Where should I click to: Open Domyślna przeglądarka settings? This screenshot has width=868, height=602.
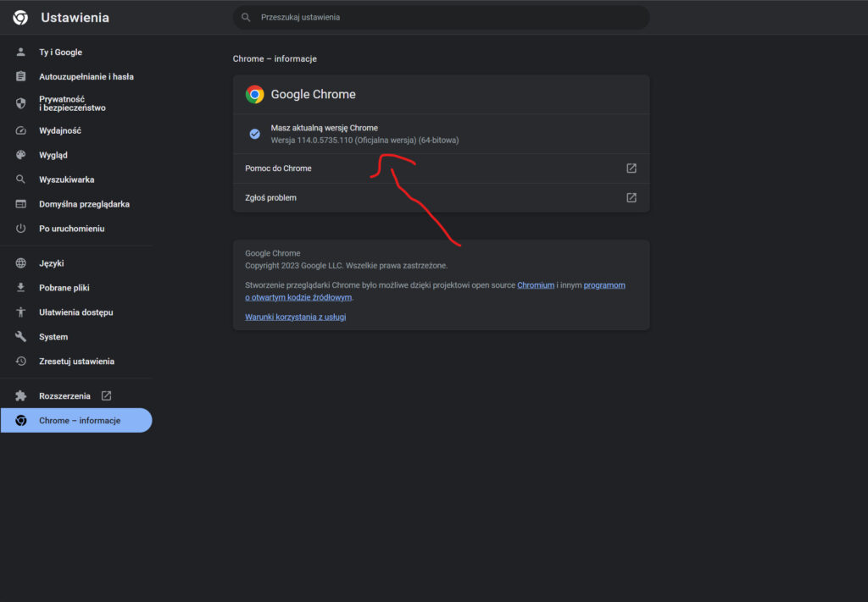(76, 204)
